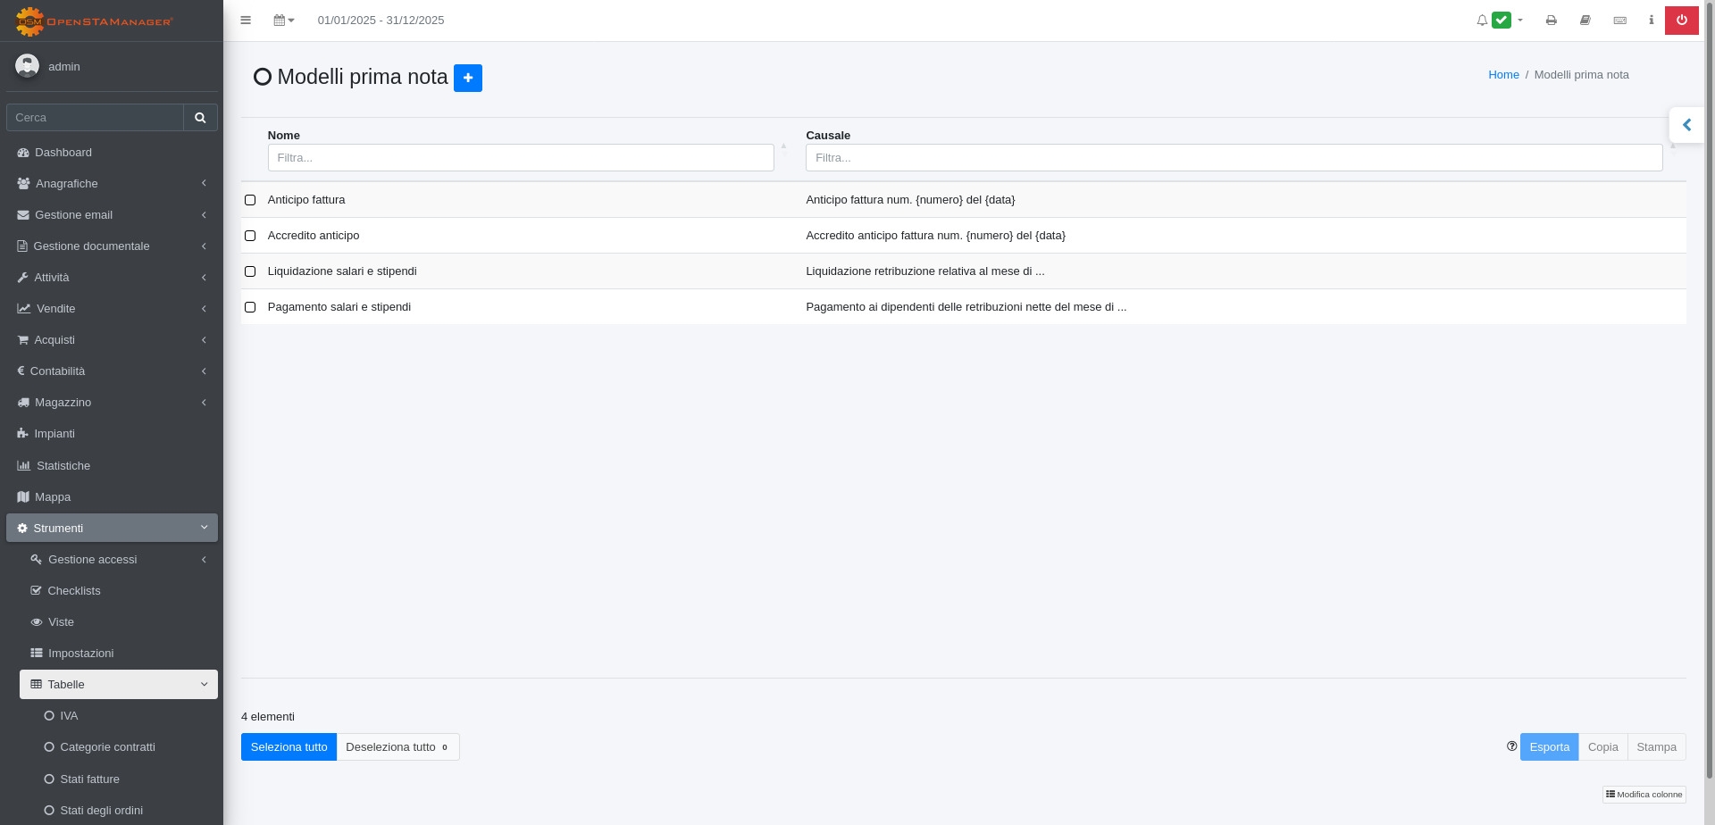Click the blue plus add button
The width and height of the screenshot is (1715, 825).
(x=467, y=78)
